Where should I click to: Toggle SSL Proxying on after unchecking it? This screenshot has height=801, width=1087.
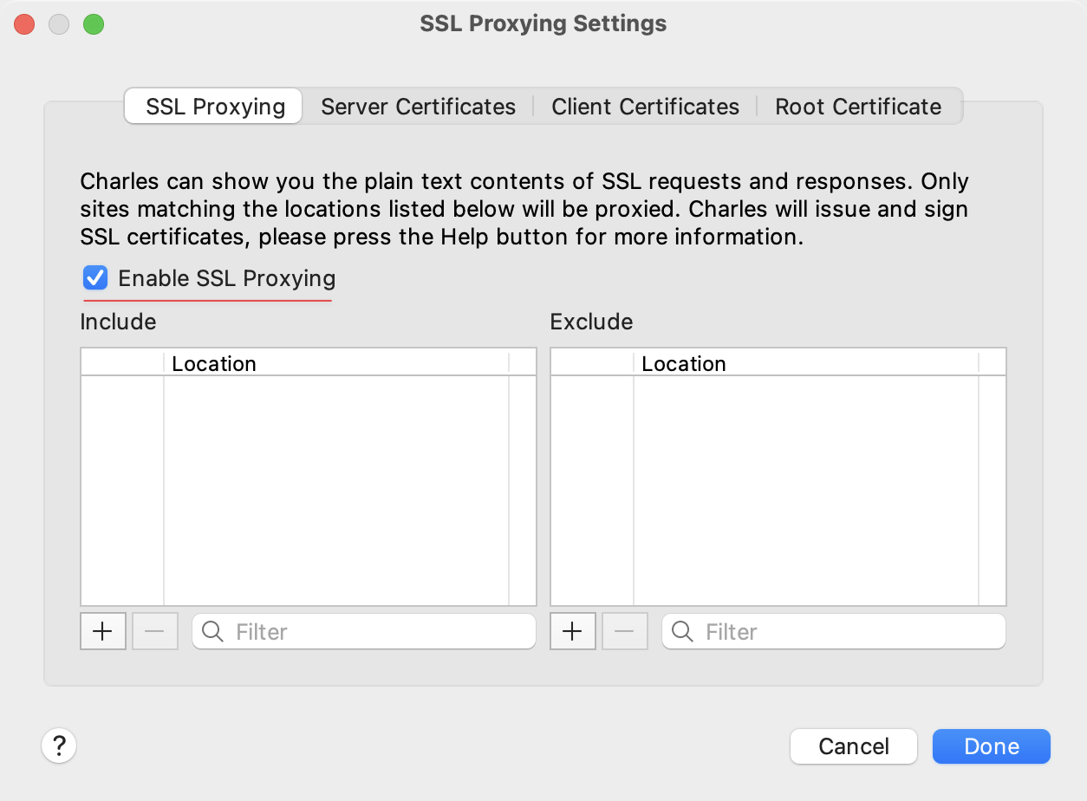click(x=94, y=277)
